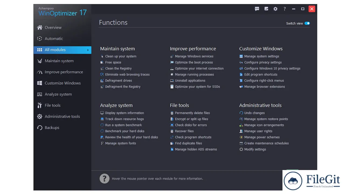Open Clean the Registry module
The image size is (345, 194).
118,68
